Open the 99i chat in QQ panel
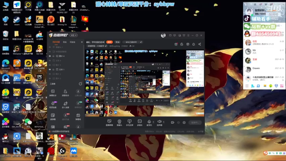Screen dimensions: 286x161 coord(264,52)
